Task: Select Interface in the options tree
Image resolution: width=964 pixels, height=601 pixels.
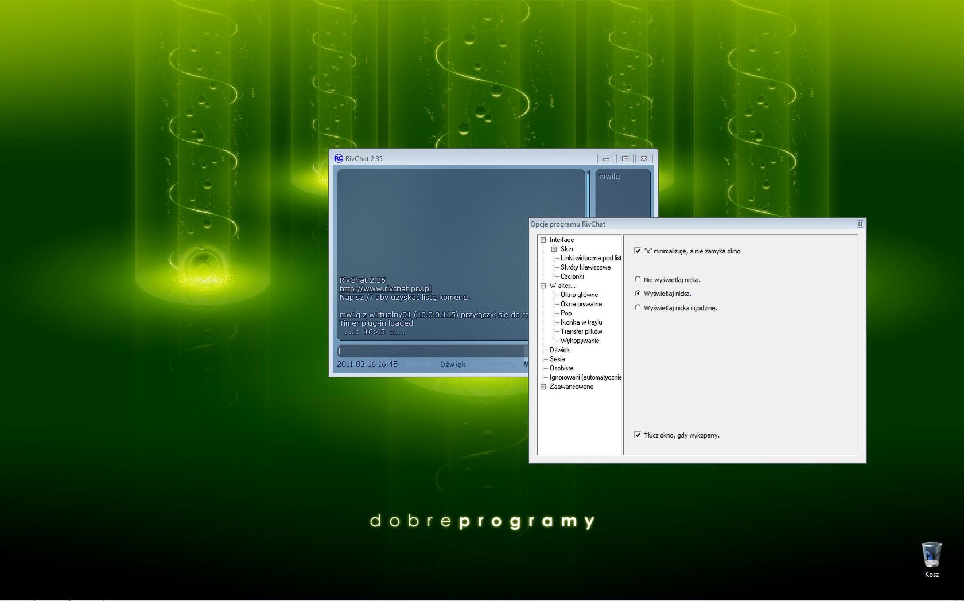Action: pyautogui.click(x=562, y=240)
